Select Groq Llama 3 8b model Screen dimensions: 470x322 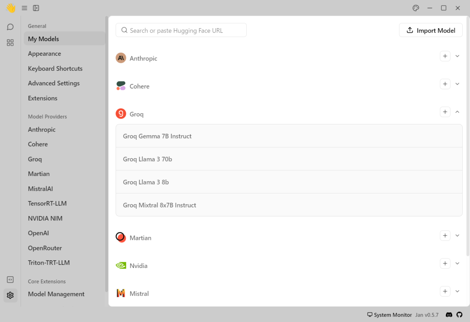289,182
